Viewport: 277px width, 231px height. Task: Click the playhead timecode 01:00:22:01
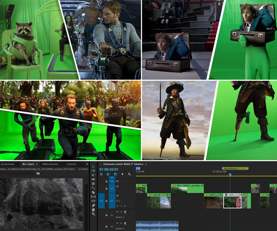pyautogui.click(x=109, y=170)
